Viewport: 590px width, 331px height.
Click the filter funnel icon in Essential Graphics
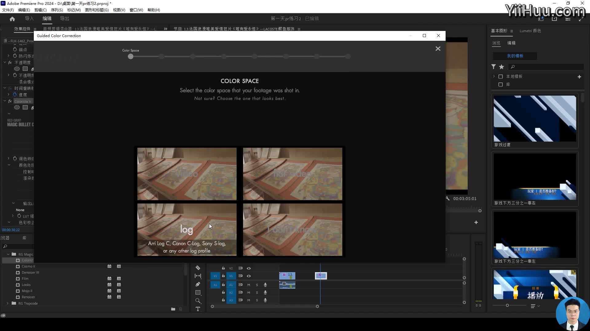494,67
